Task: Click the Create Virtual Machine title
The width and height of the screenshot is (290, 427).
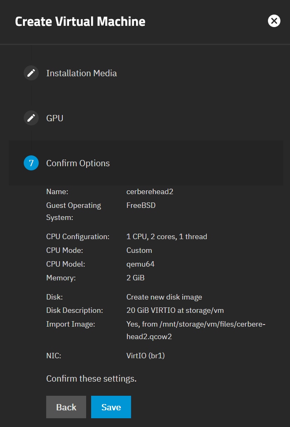Action: click(x=80, y=22)
